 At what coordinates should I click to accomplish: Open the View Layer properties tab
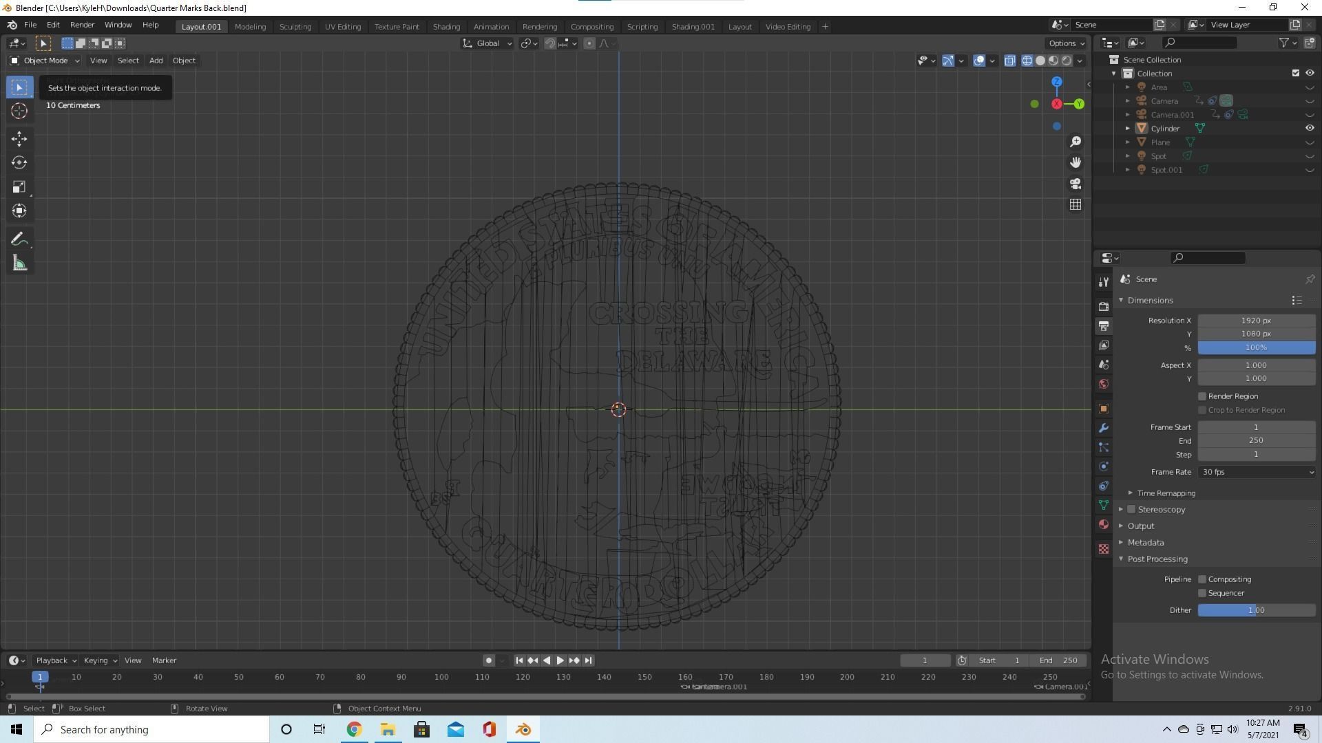pyautogui.click(x=1104, y=345)
